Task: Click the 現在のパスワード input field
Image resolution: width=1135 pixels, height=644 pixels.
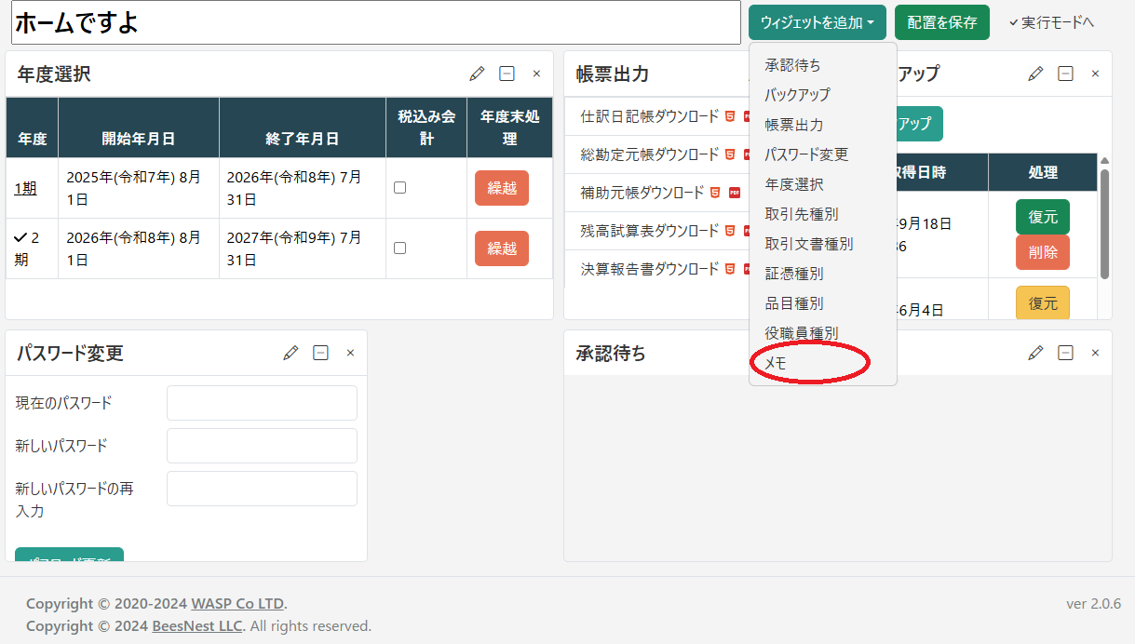Action: pyautogui.click(x=262, y=403)
